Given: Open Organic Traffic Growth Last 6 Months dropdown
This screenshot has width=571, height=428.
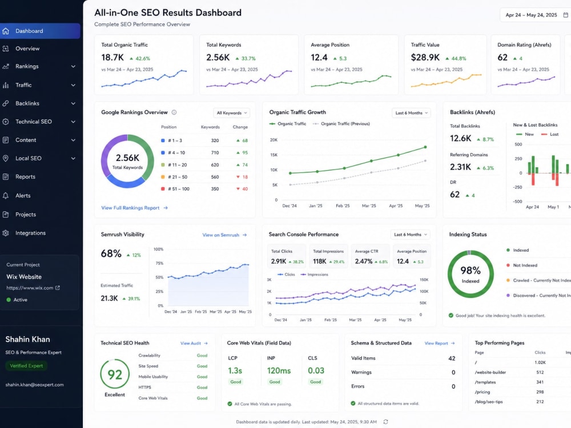Looking at the screenshot, I should (x=411, y=113).
